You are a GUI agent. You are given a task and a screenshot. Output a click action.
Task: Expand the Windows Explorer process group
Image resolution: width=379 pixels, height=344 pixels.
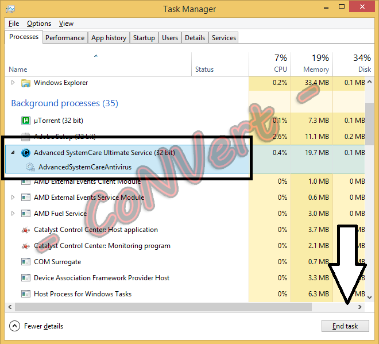(13, 83)
